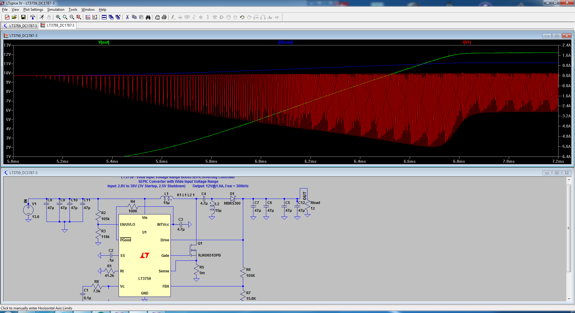The image size is (575, 313).
Task: Click the Undo arrow icon
Action: click(x=242, y=17)
